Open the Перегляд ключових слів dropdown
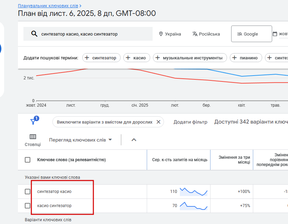Screen dimensions: 288x224 coord(81,140)
